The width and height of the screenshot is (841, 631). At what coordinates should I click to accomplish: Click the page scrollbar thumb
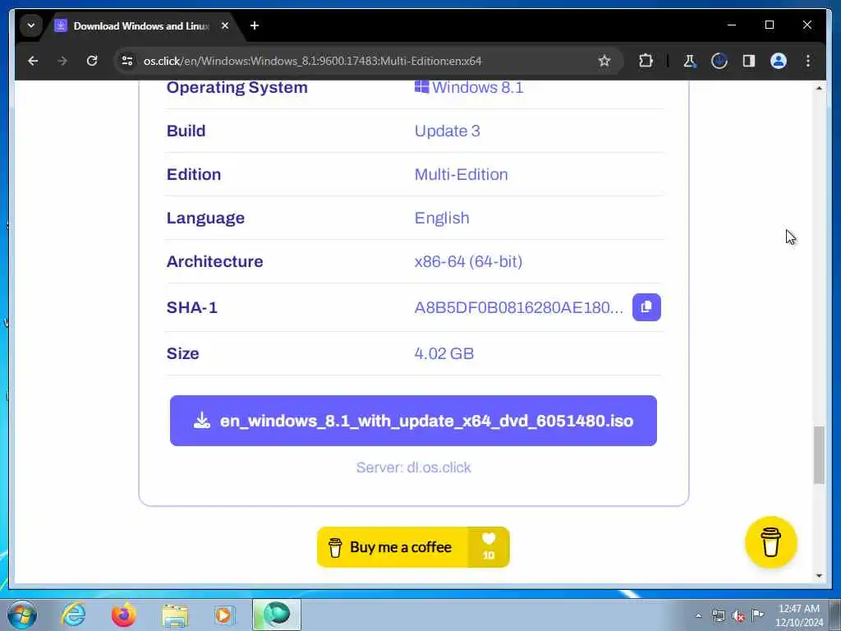pyautogui.click(x=819, y=455)
